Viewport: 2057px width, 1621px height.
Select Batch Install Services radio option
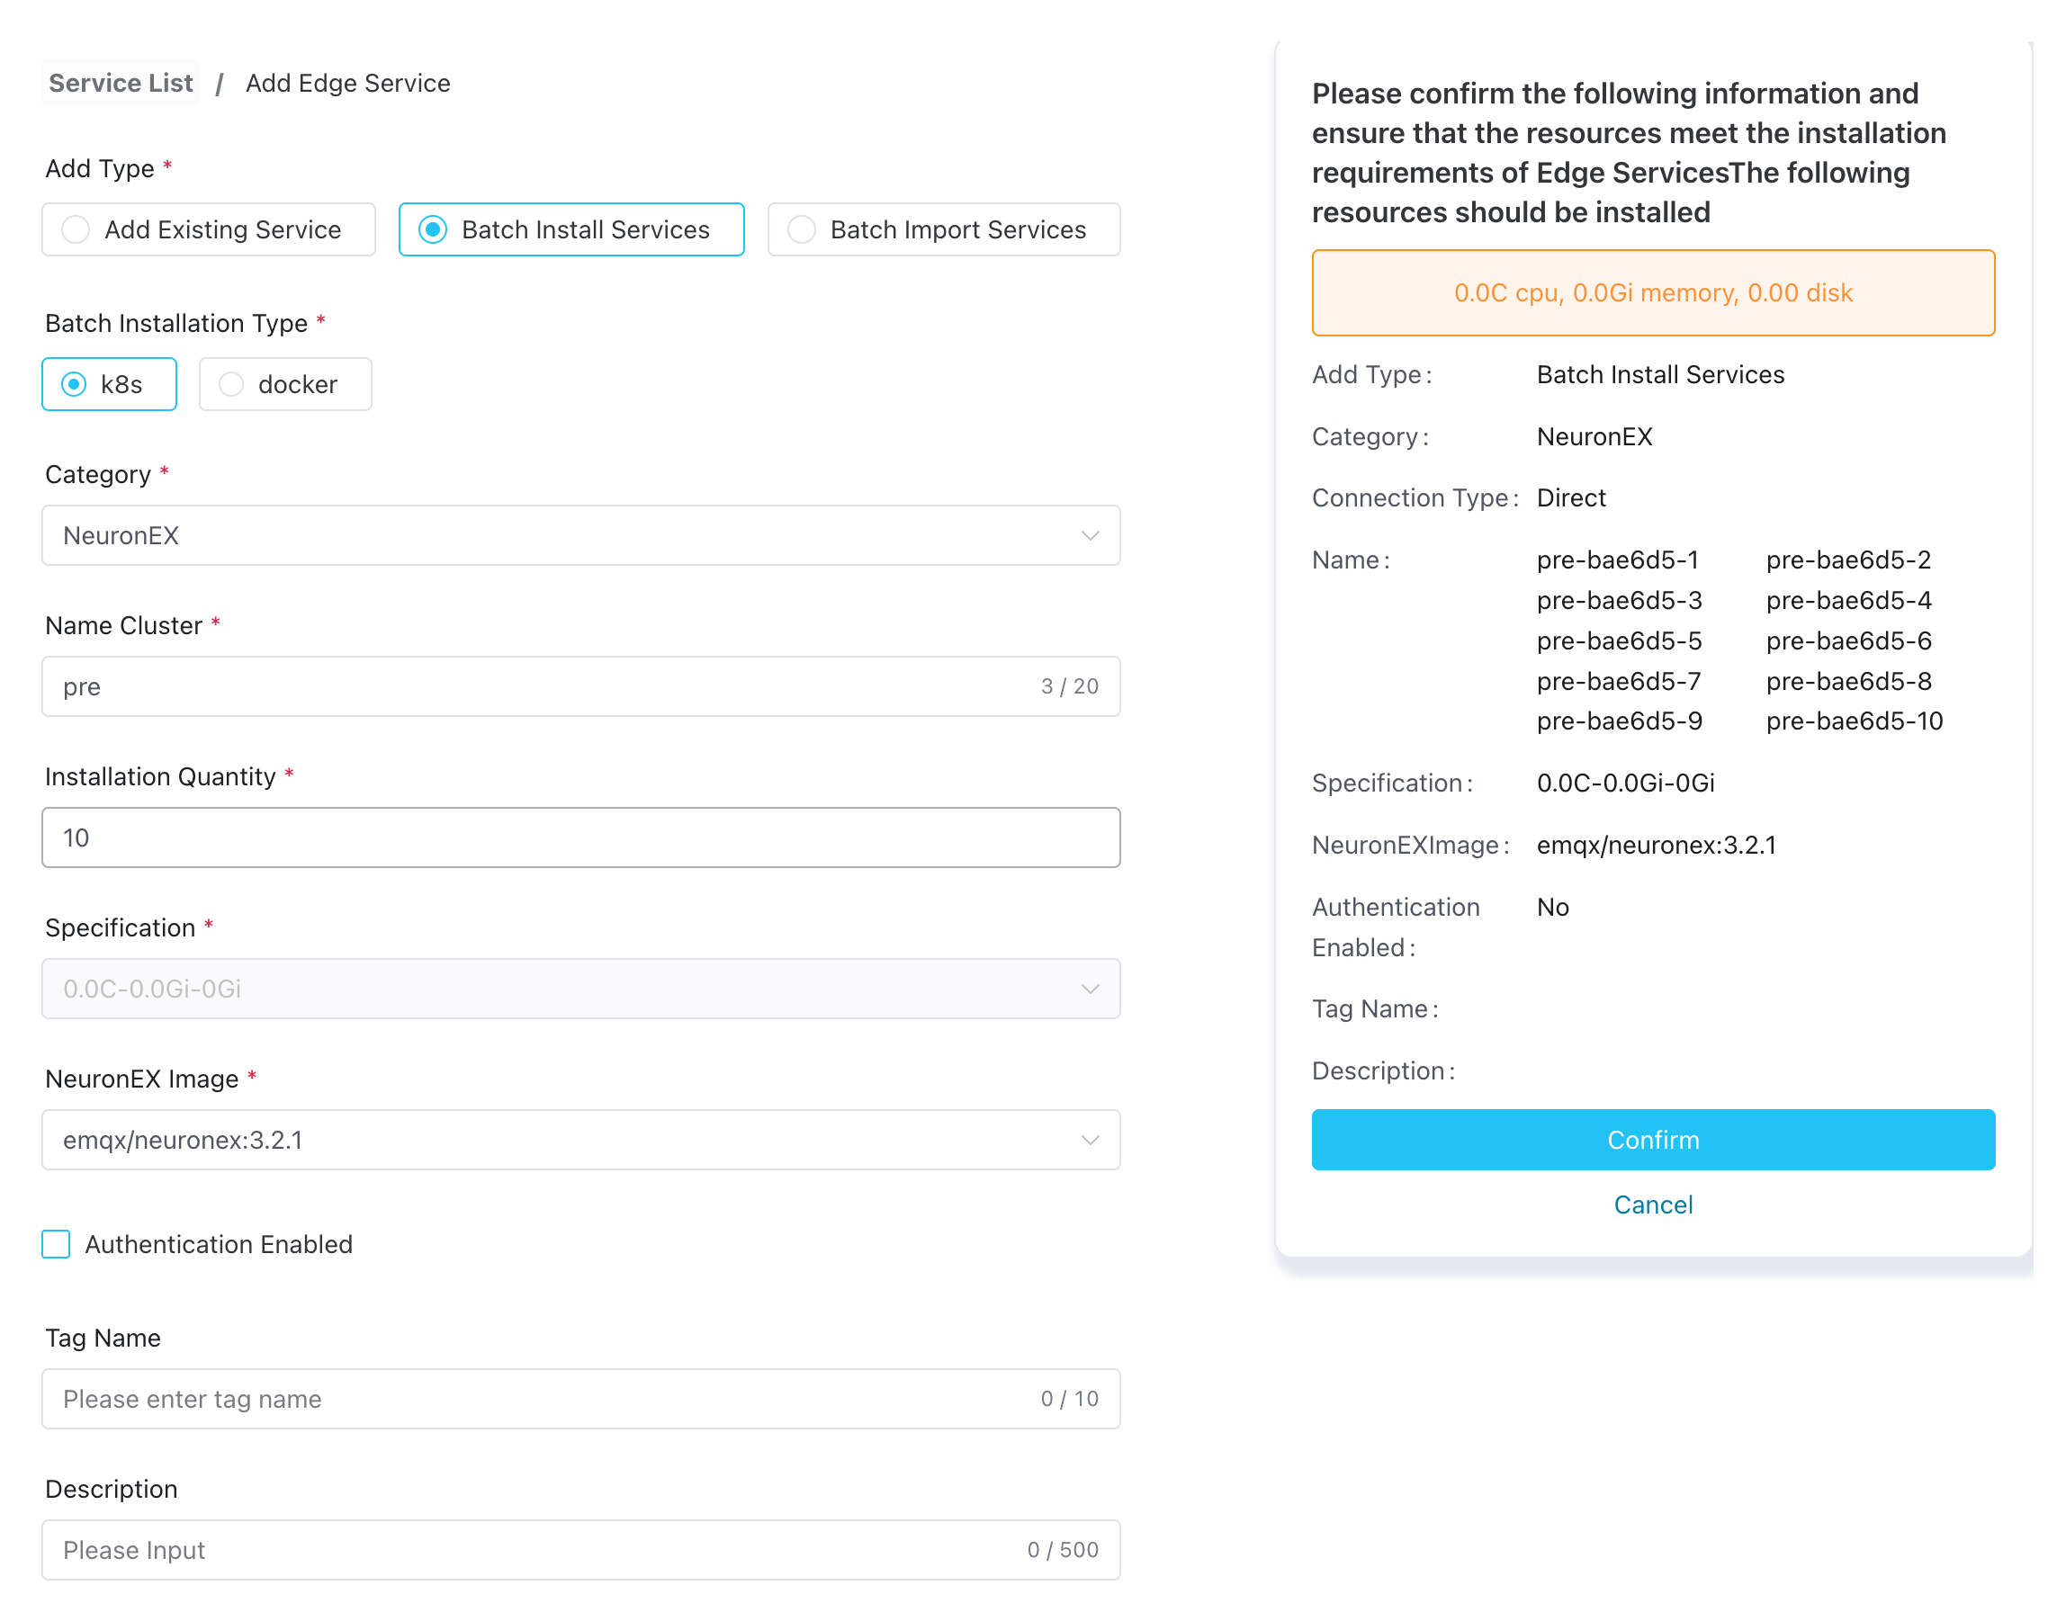click(433, 229)
